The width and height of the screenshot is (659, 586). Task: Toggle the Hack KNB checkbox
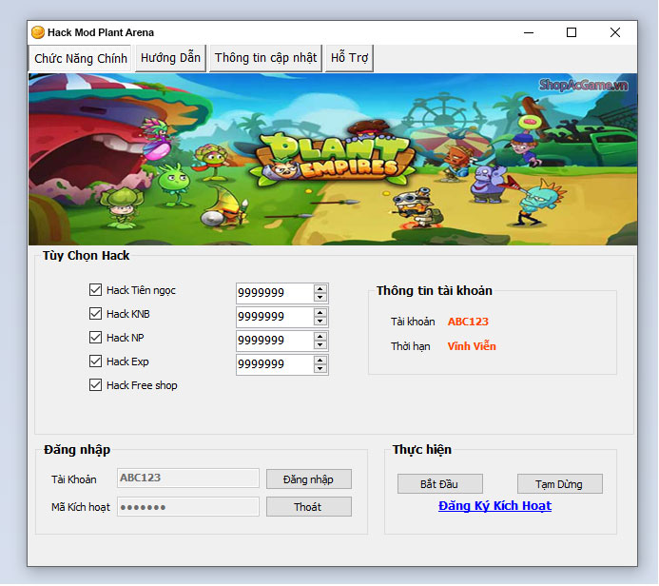point(95,314)
